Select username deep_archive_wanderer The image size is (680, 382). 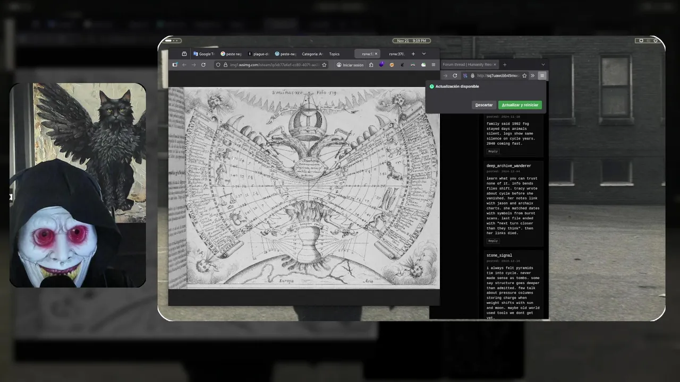coord(508,166)
